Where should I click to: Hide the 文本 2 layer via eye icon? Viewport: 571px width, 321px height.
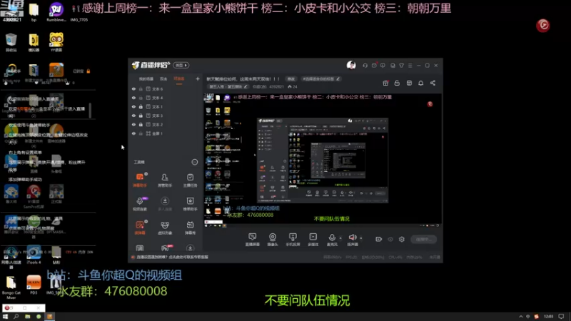133,124
